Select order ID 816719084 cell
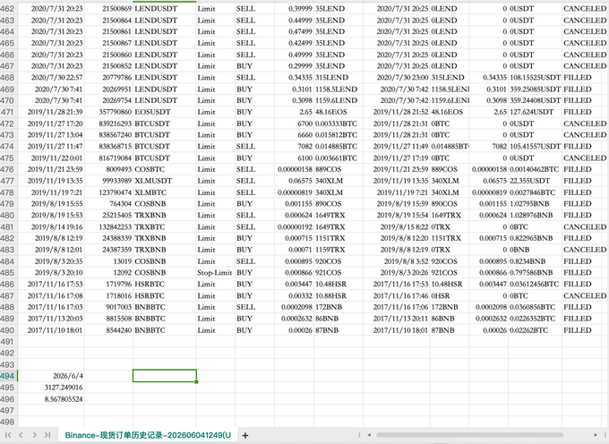This screenshot has height=444, width=609. (108, 158)
